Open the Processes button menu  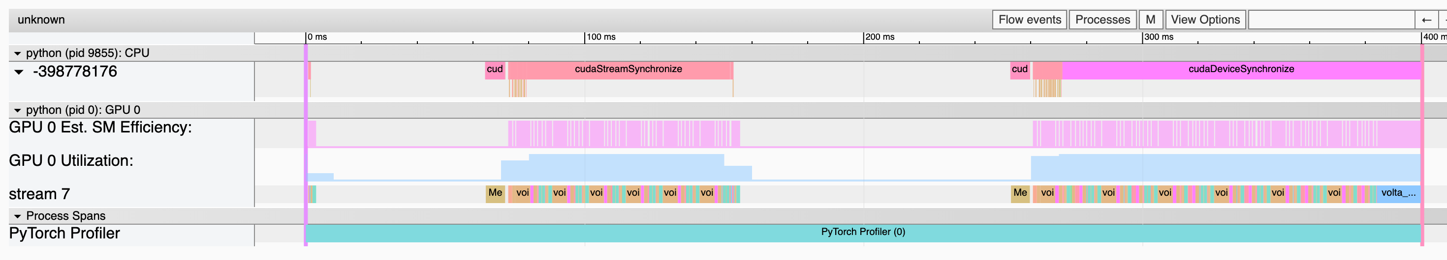tap(1102, 20)
